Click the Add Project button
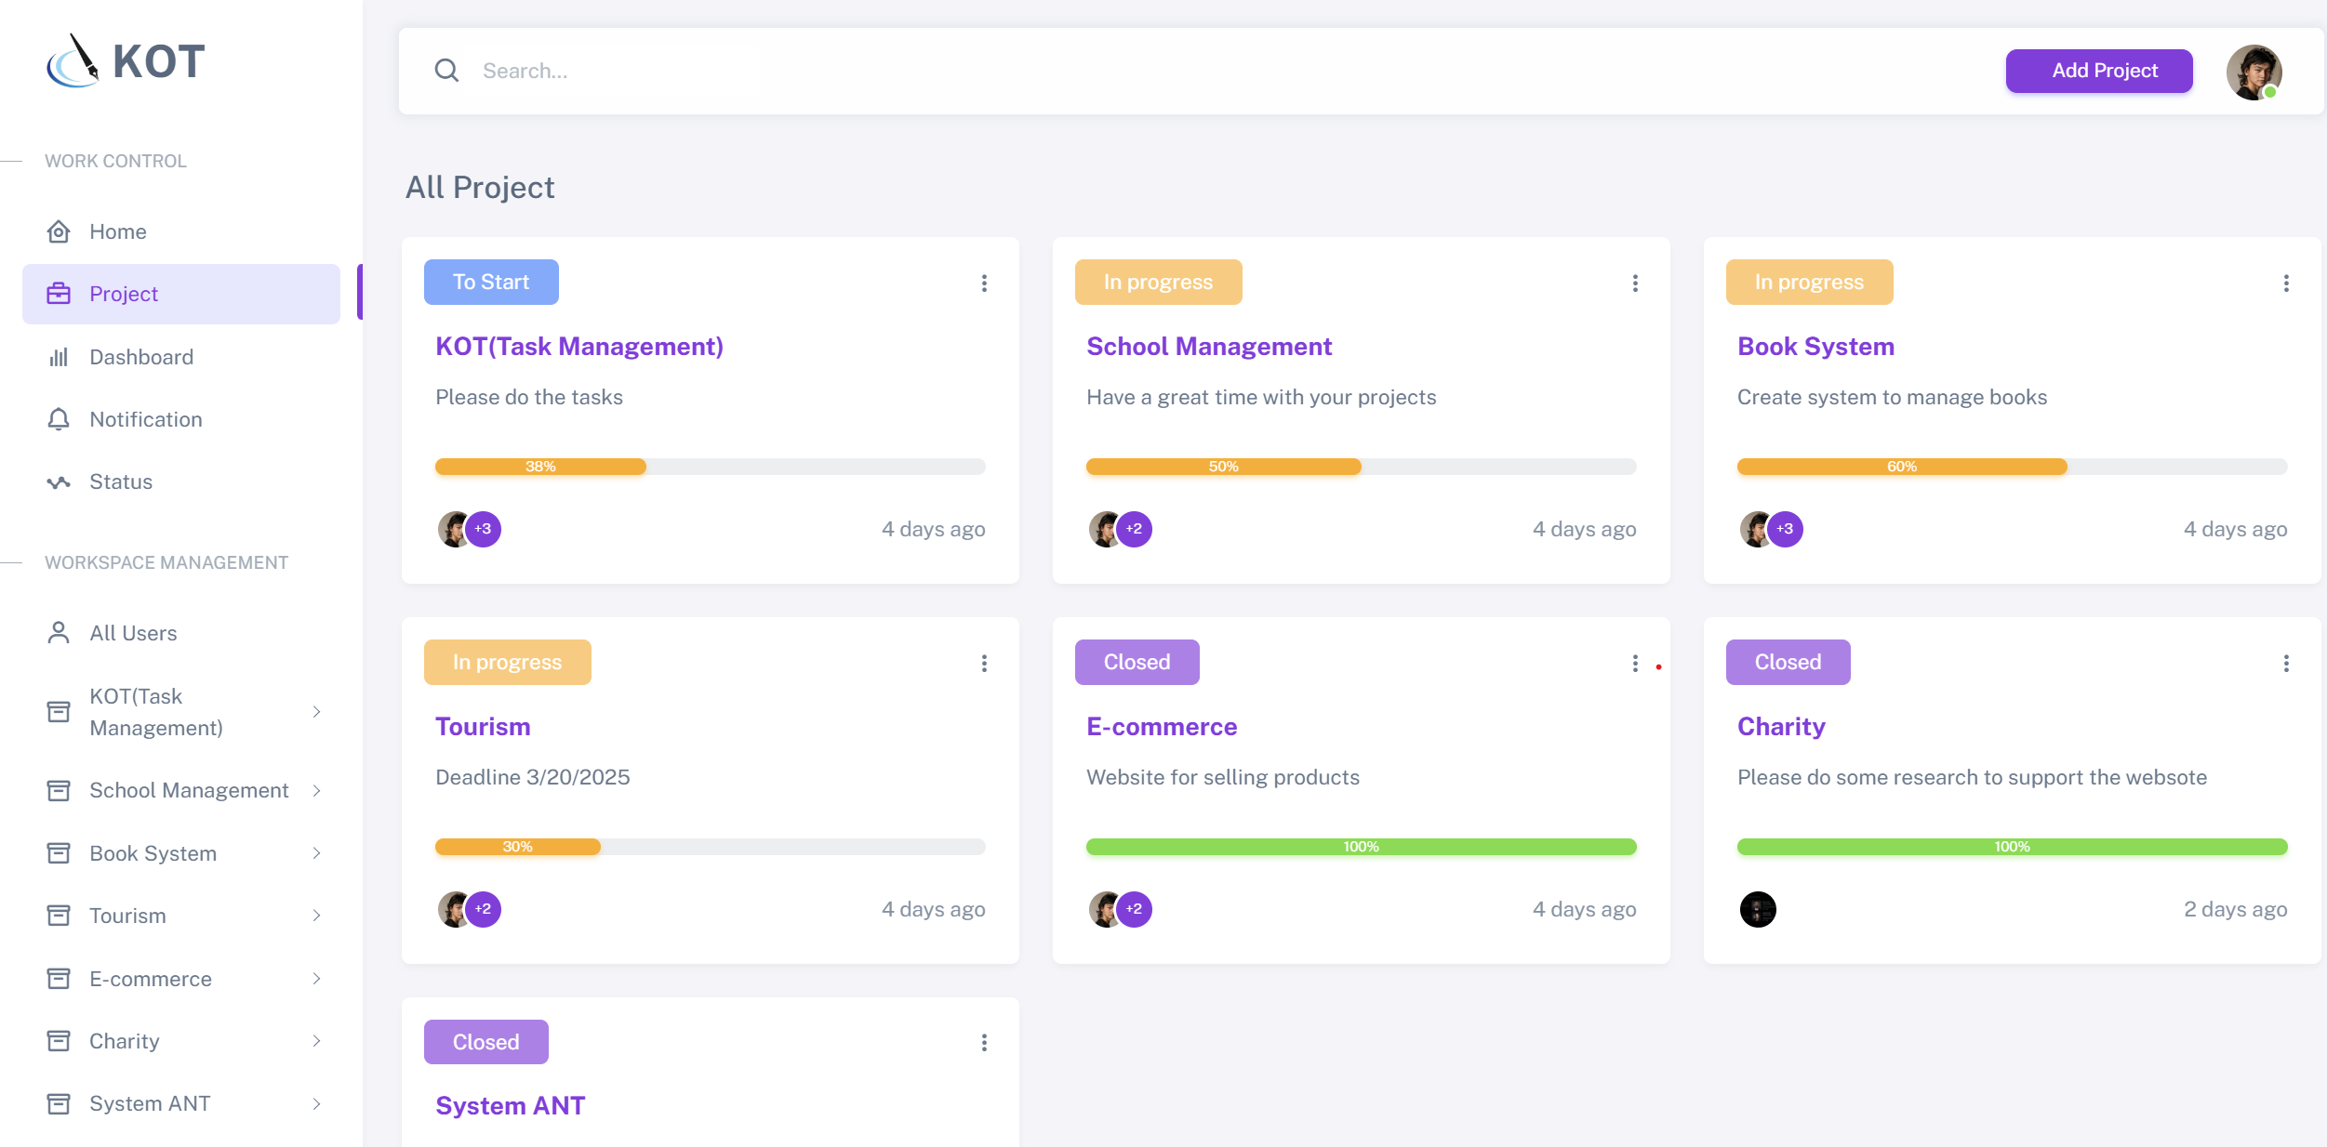2327x1147 pixels. 2099,71
